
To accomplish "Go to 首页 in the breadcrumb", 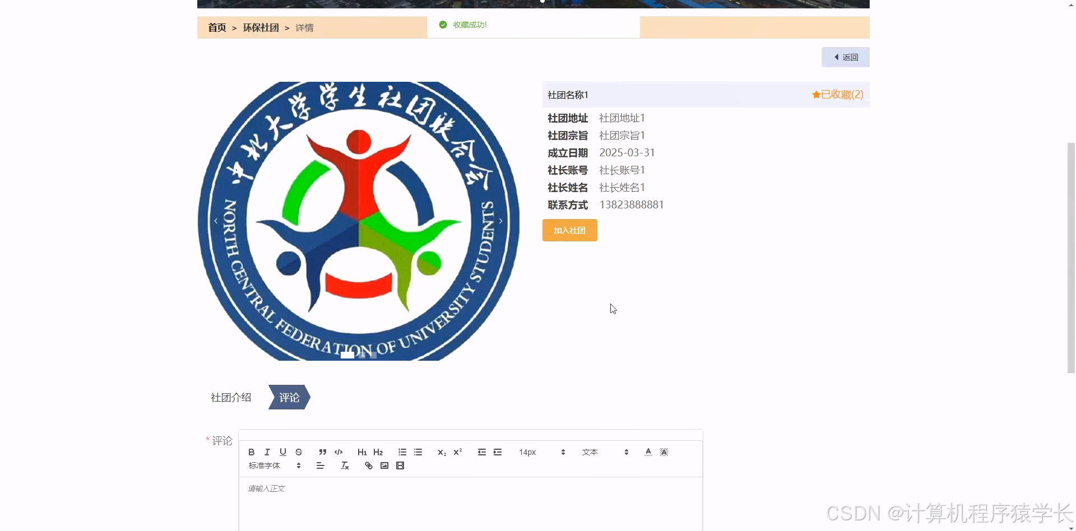I will click(x=217, y=27).
